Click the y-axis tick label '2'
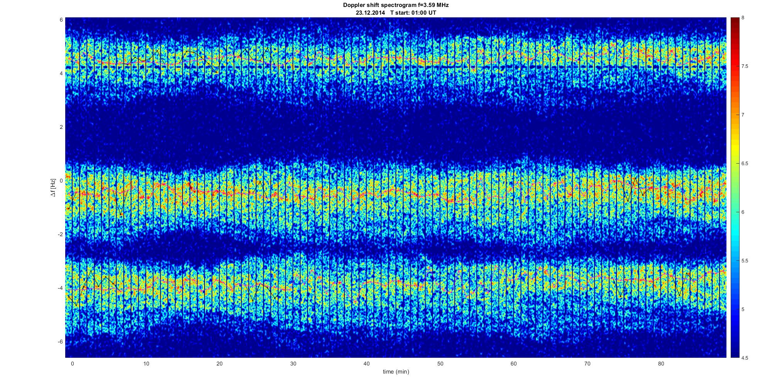Screen dimensions: 772x384 click(x=61, y=127)
